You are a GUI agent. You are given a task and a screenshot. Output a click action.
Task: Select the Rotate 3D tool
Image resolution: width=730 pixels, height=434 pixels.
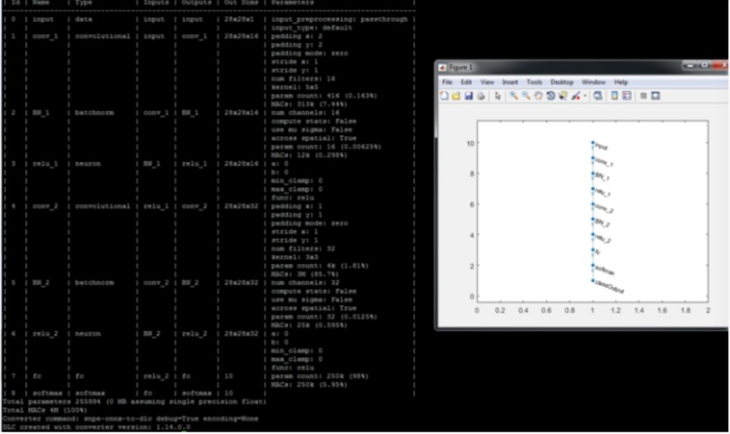pyautogui.click(x=551, y=96)
